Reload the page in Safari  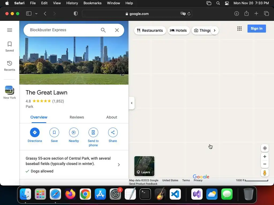pos(189,14)
